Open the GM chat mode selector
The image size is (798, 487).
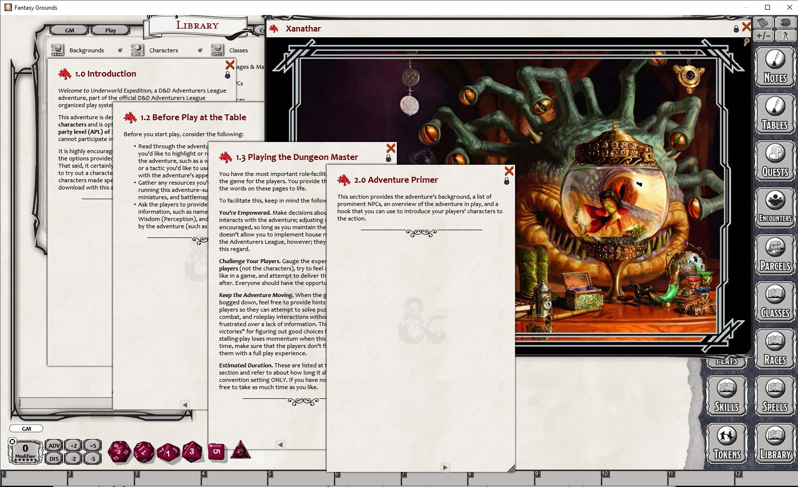(26, 428)
